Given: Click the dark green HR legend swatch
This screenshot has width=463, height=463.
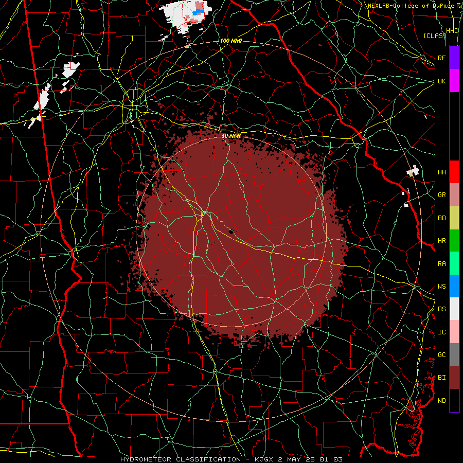Looking at the screenshot, I should point(454,241).
